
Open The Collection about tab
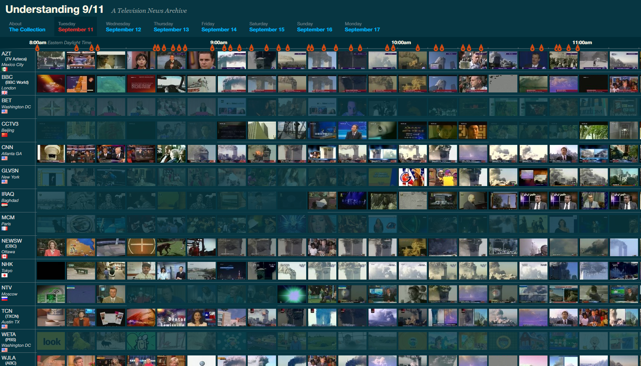[27, 27]
